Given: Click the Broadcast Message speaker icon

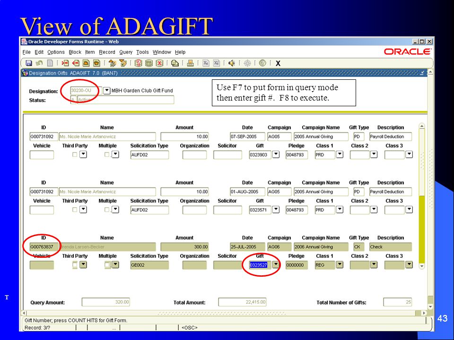Looking at the screenshot, I should (x=232, y=63).
